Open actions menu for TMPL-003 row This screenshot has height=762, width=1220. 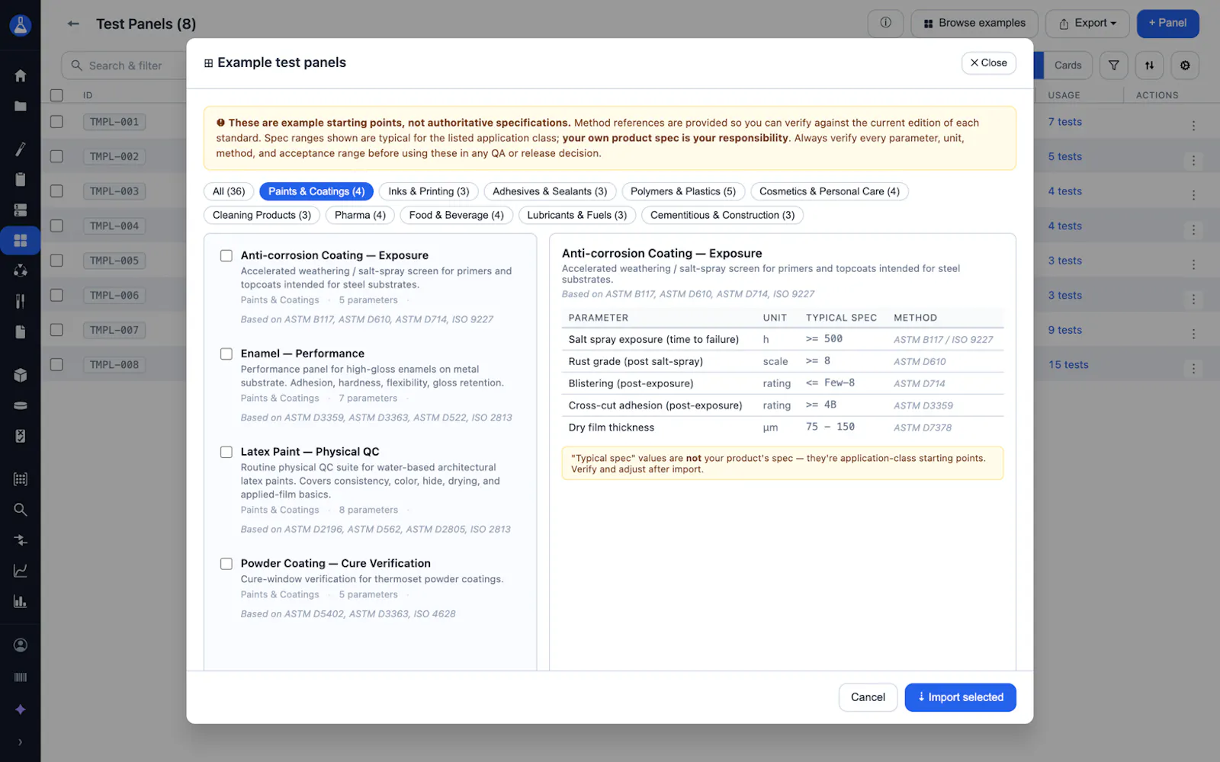(x=1193, y=195)
